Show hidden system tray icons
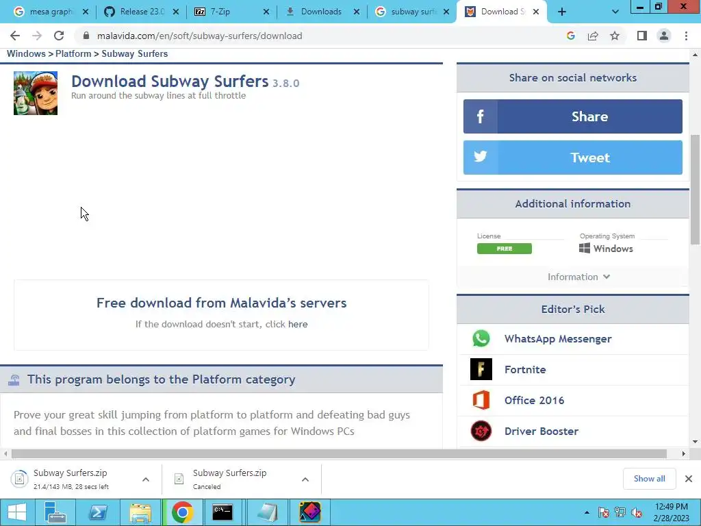Screen dimensions: 701x526 pyautogui.click(x=587, y=512)
